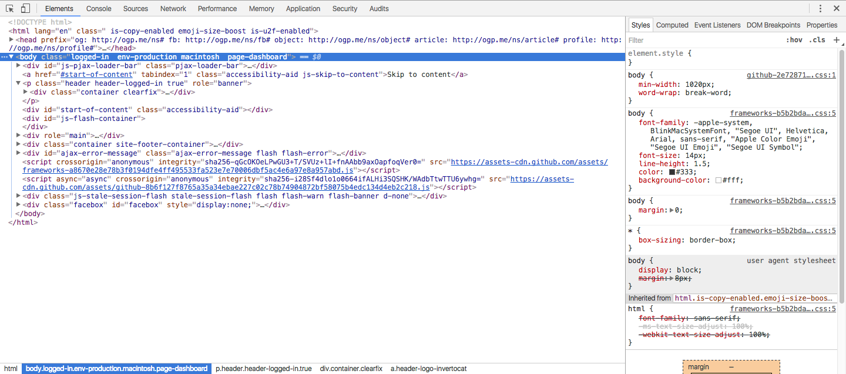Open the Sources tab

point(136,8)
